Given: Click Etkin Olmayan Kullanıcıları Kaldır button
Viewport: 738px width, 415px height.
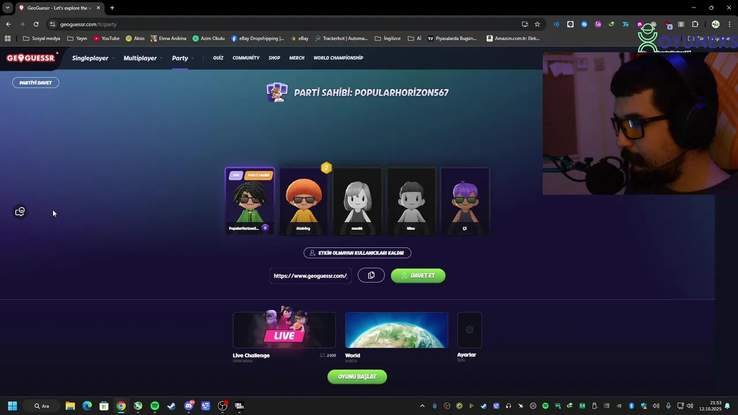Looking at the screenshot, I should click(x=357, y=252).
